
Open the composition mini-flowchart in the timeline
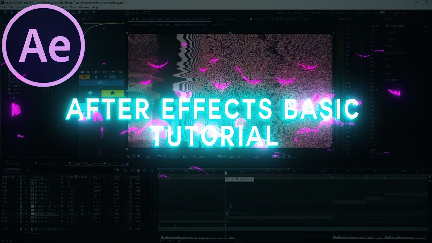117,170
